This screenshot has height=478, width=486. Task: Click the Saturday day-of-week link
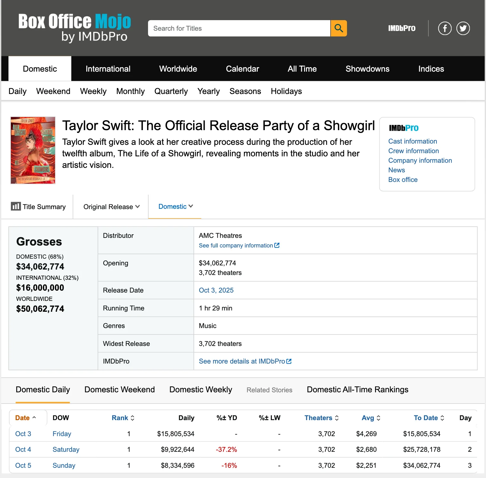(x=66, y=450)
